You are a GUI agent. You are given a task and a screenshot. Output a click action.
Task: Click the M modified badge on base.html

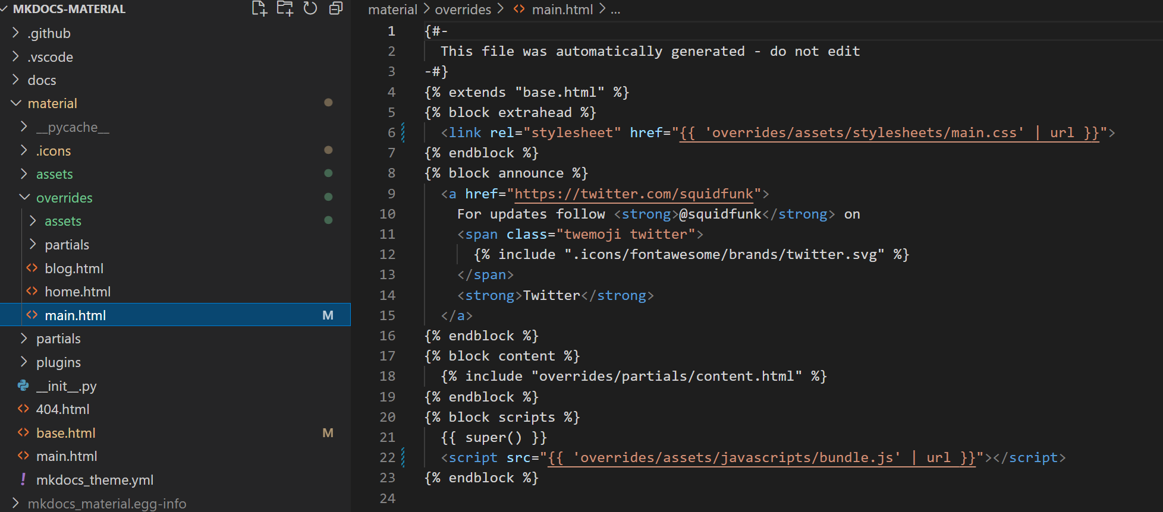328,433
